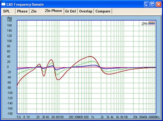Click the window icon in title bar

[x=3, y=4]
